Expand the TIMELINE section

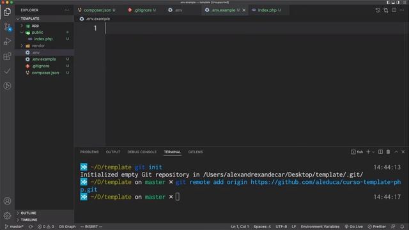[x=44, y=220]
